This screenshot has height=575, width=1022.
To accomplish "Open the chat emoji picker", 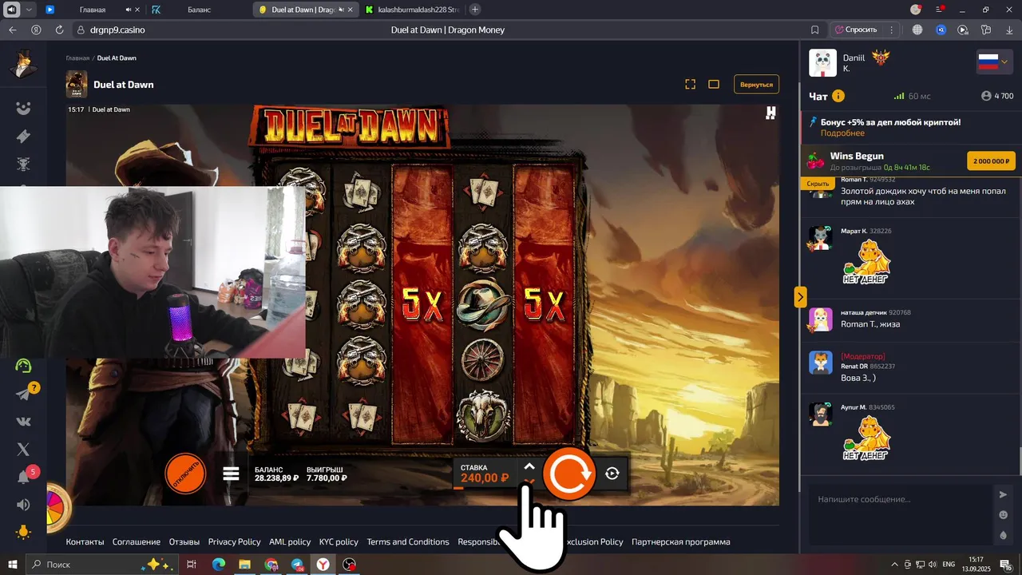I will 1003,515.
